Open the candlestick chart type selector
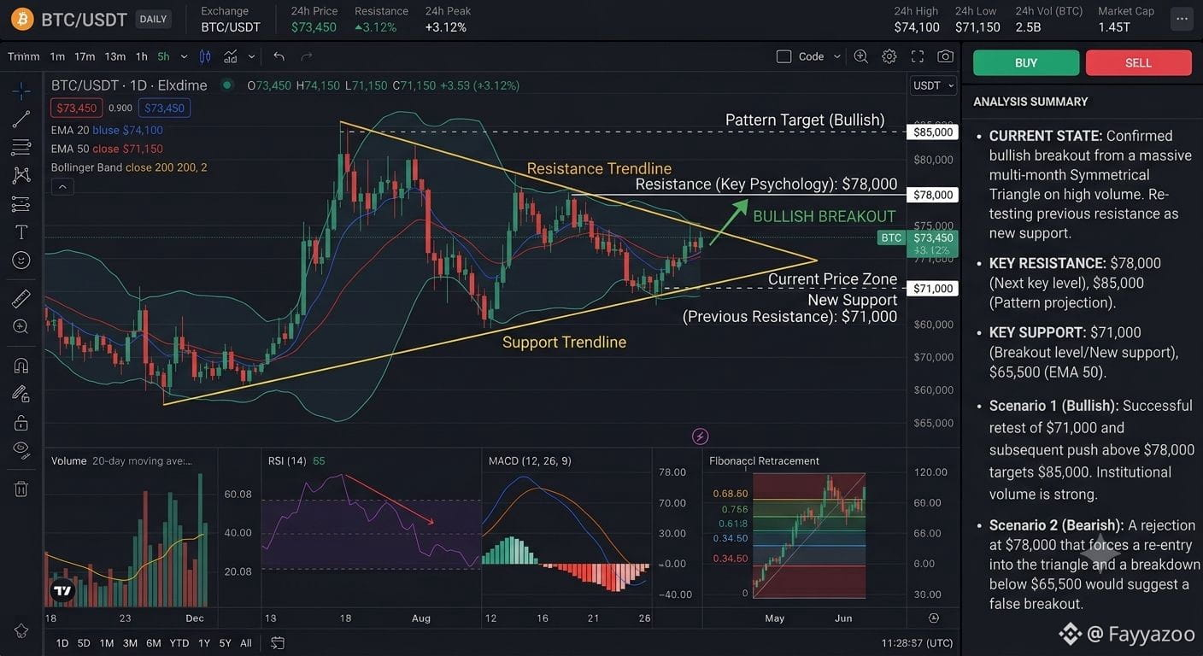The image size is (1203, 656). (205, 56)
